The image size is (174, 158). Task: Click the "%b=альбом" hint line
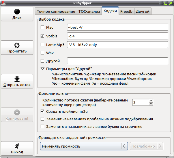click(102, 79)
